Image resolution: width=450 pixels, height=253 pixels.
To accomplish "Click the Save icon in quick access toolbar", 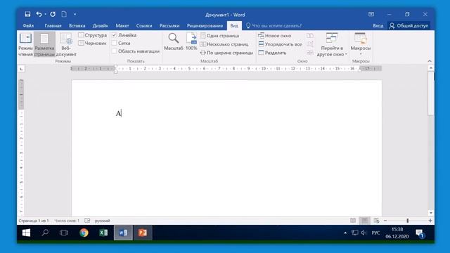I will coord(27,14).
